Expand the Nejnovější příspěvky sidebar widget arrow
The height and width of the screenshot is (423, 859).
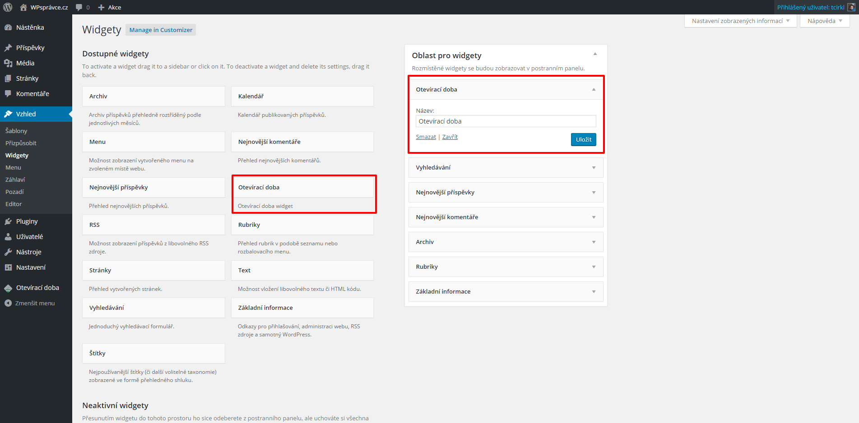coord(594,193)
